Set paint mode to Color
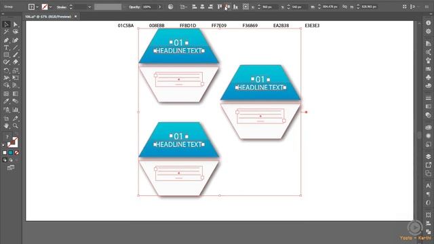 pyautogui.click(x=5, y=152)
